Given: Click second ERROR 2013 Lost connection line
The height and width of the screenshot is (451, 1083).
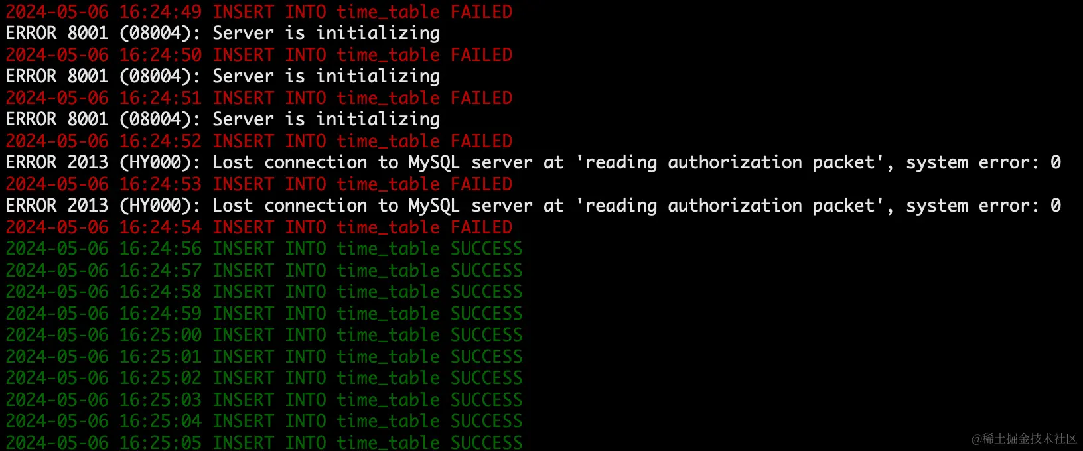Looking at the screenshot, I should point(534,206).
